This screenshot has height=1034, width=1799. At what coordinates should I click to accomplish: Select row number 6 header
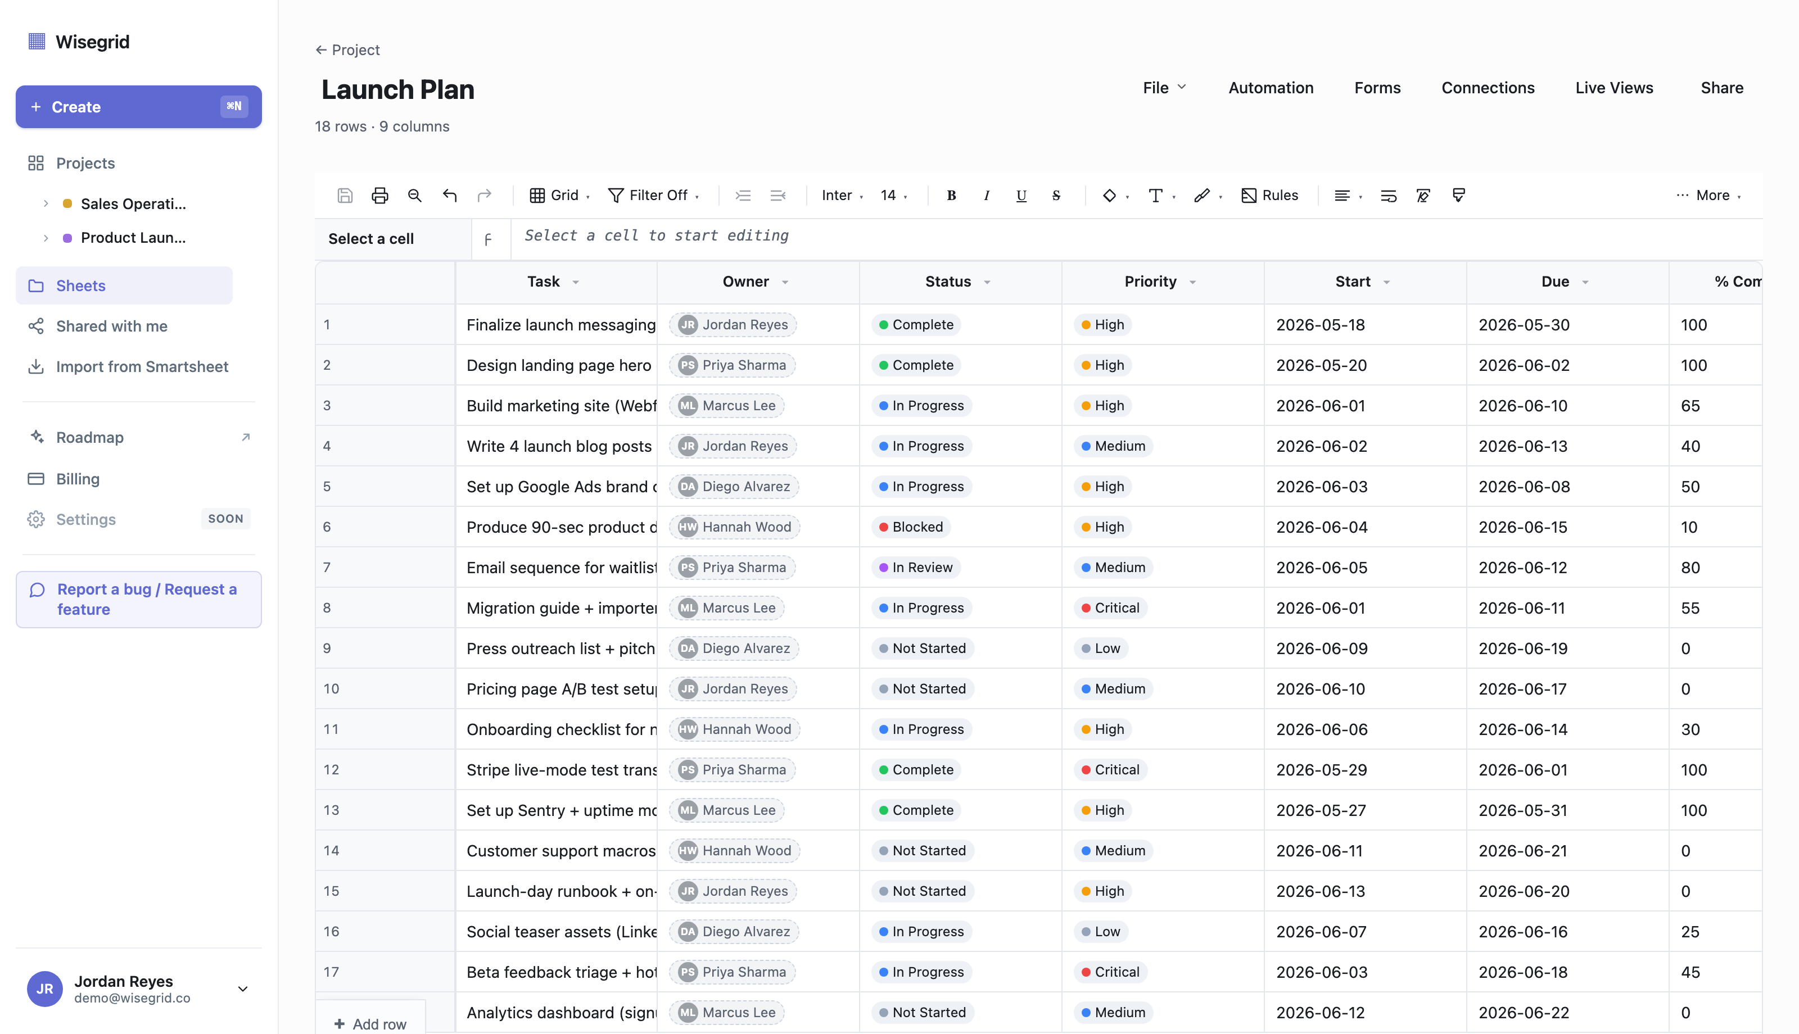pyautogui.click(x=384, y=526)
